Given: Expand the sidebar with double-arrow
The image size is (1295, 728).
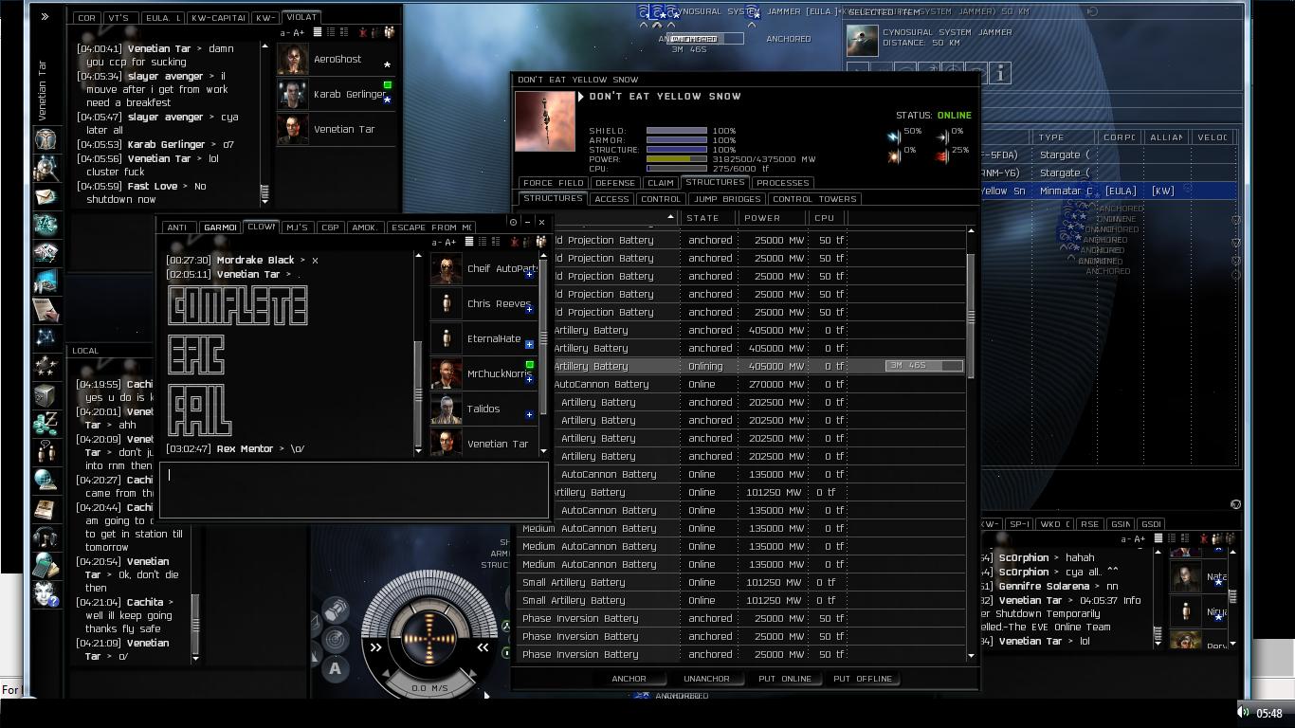Looking at the screenshot, I should 45,16.
